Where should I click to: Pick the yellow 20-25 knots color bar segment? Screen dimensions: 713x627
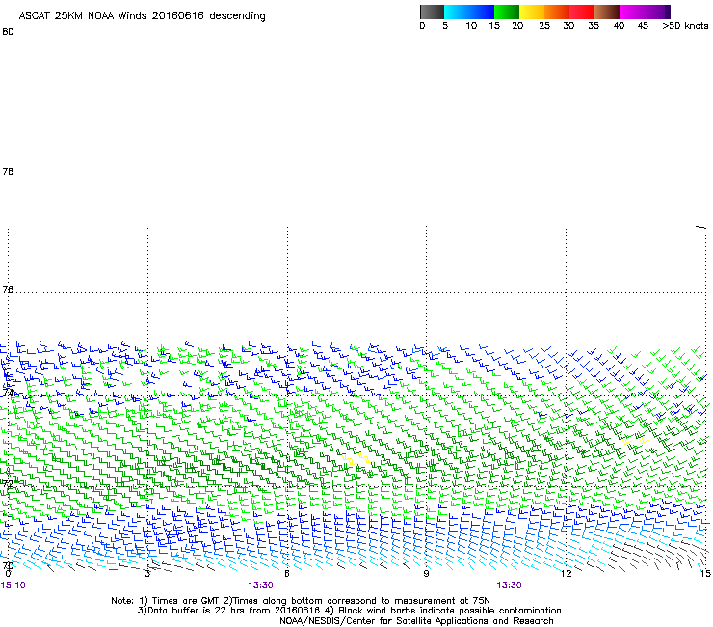point(532,12)
